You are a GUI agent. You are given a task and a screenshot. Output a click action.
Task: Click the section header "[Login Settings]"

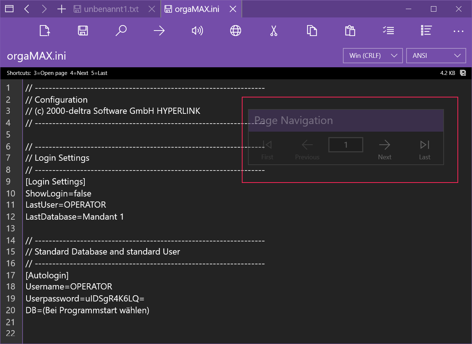click(x=55, y=181)
